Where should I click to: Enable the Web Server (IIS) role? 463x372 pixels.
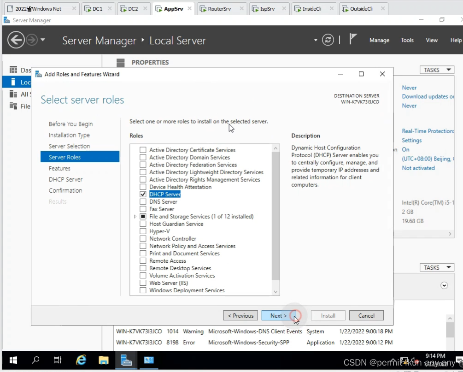point(143,283)
